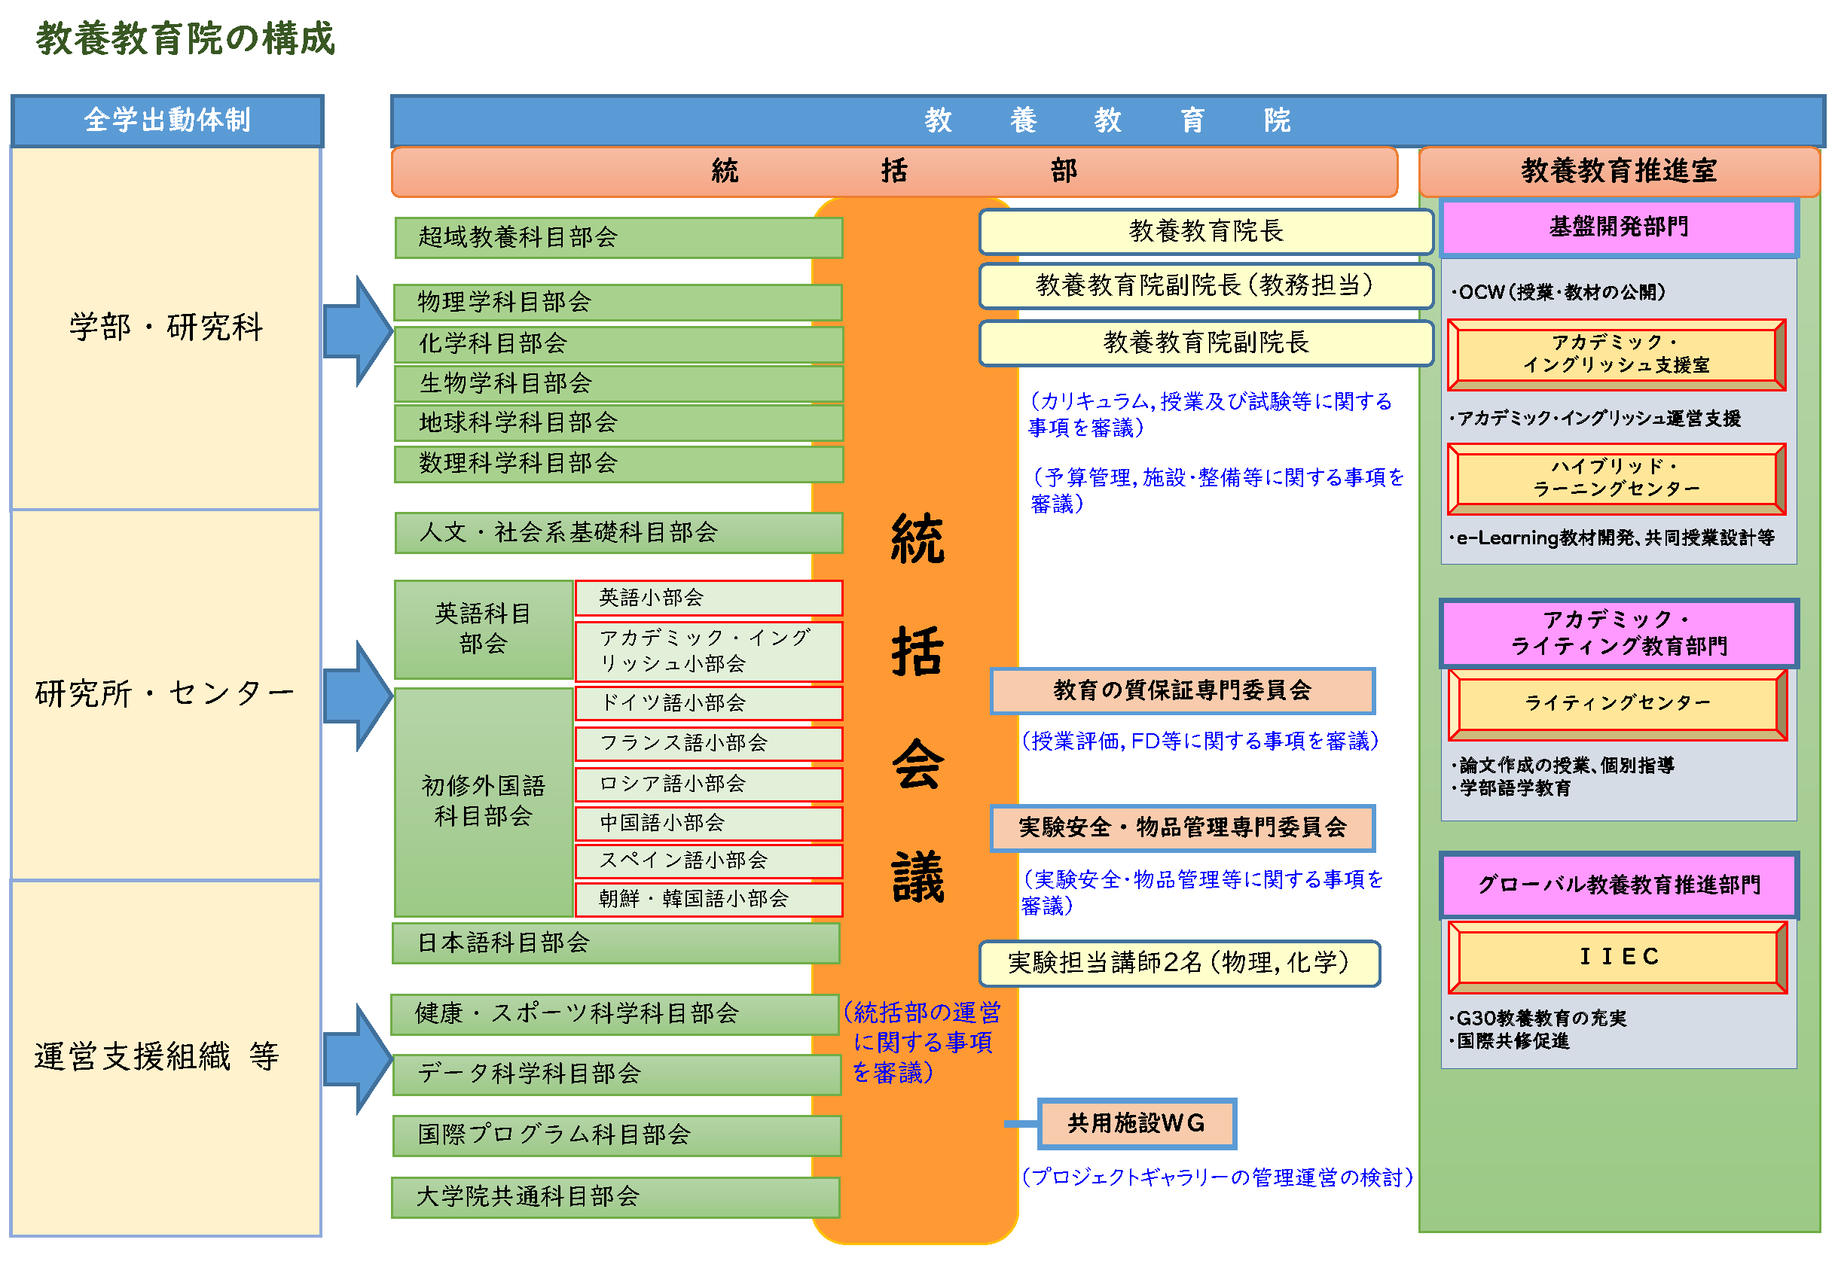Screen dimensions: 1838x1267
Task: Click the 朝鮮・韓国語小部会 box
Action: [x=709, y=899]
